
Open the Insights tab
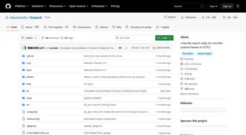click(163, 27)
